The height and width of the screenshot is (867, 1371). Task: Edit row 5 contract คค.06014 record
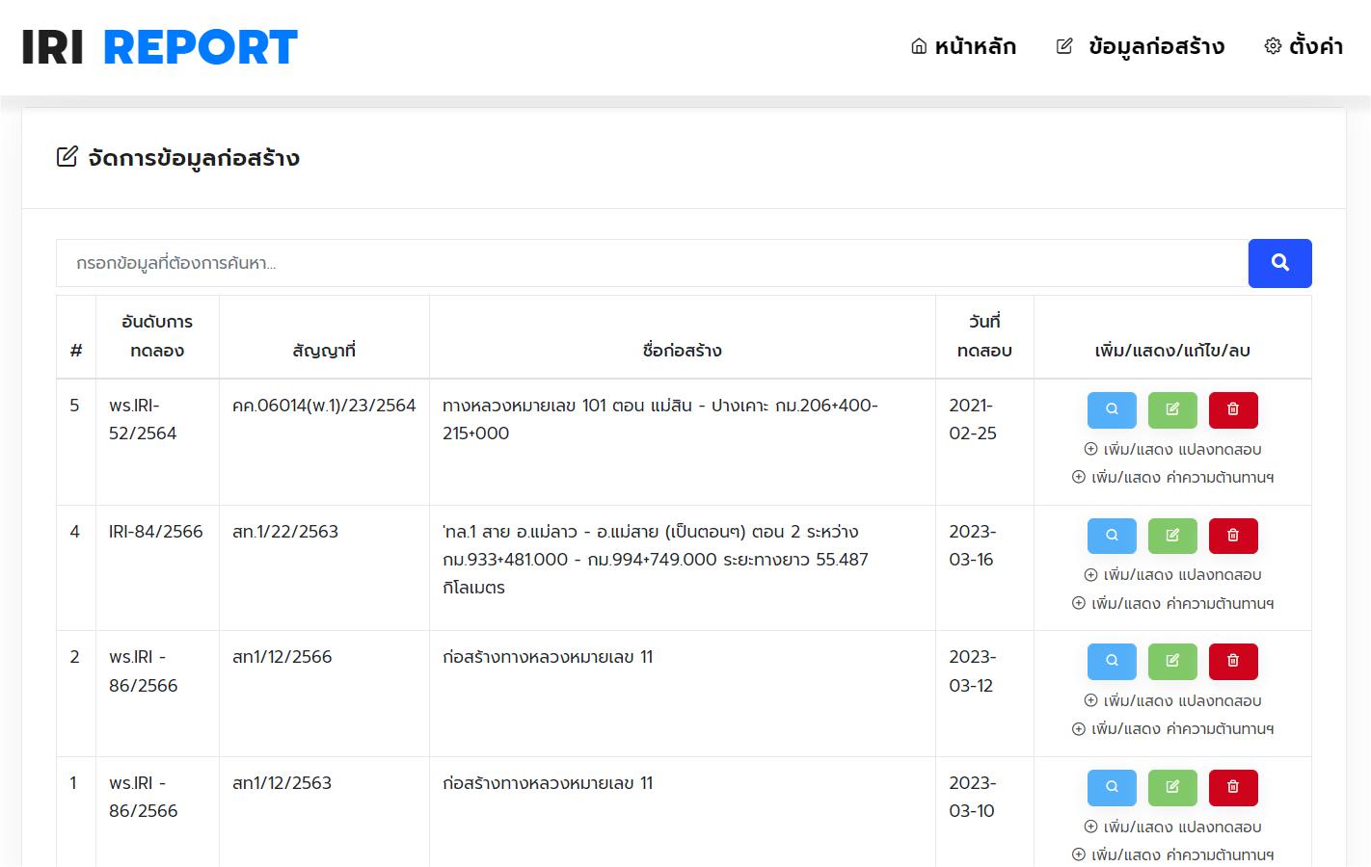[1172, 409]
